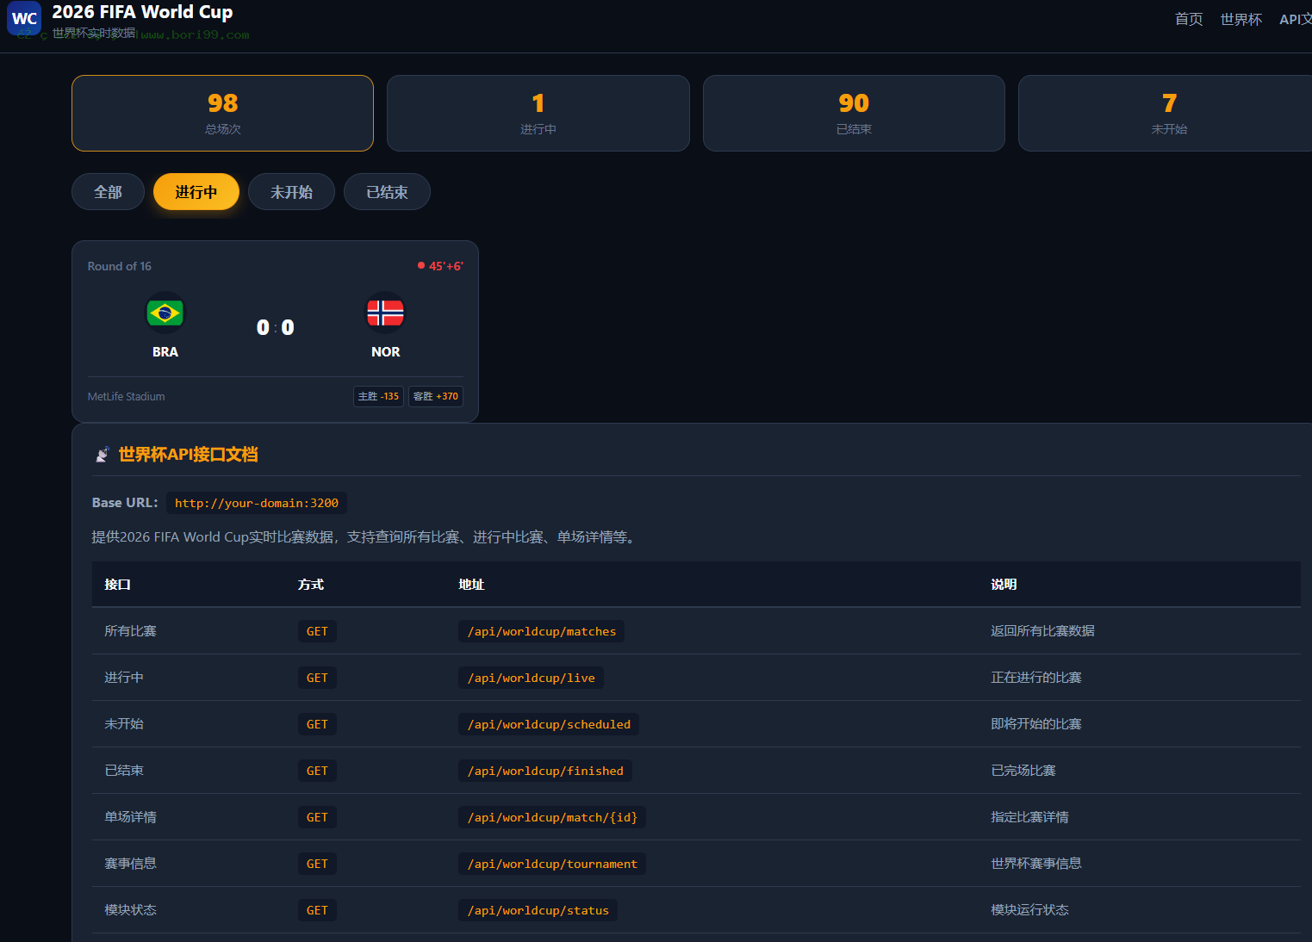Click the /api/worldcup/match/{id} endpoint
The width and height of the screenshot is (1312, 942).
pos(552,817)
